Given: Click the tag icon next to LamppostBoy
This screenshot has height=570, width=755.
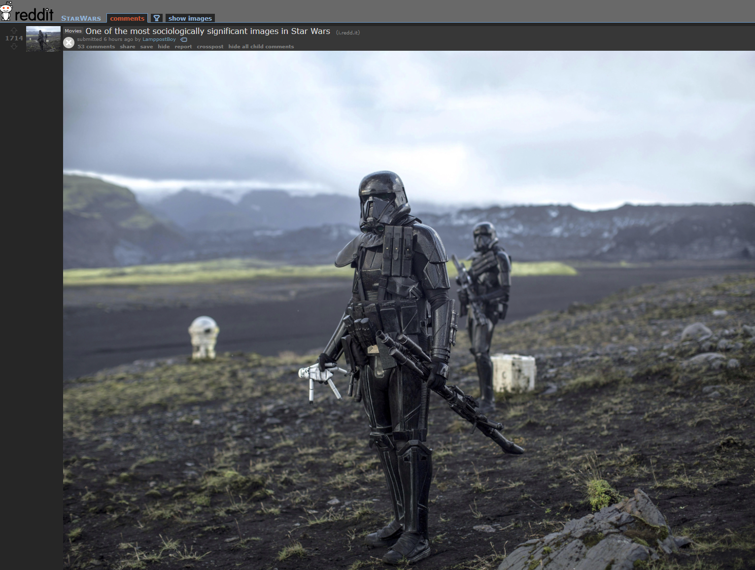Looking at the screenshot, I should click(x=184, y=39).
